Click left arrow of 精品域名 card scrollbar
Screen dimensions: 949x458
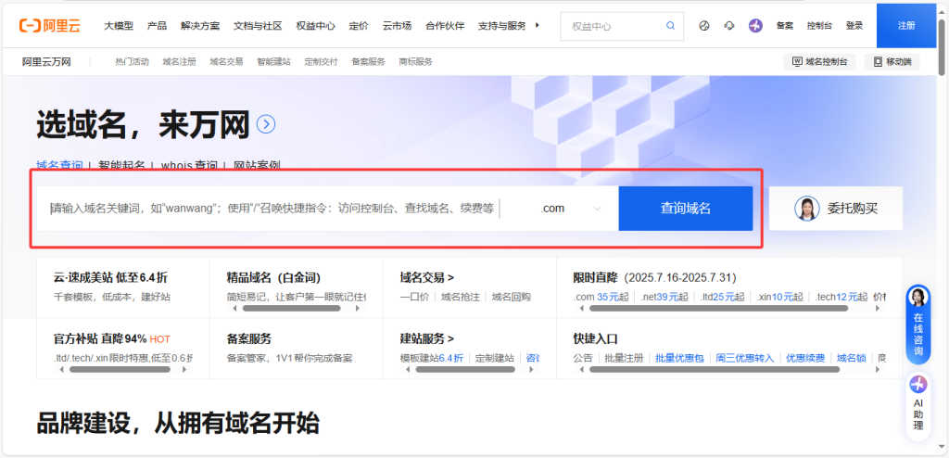pos(234,309)
